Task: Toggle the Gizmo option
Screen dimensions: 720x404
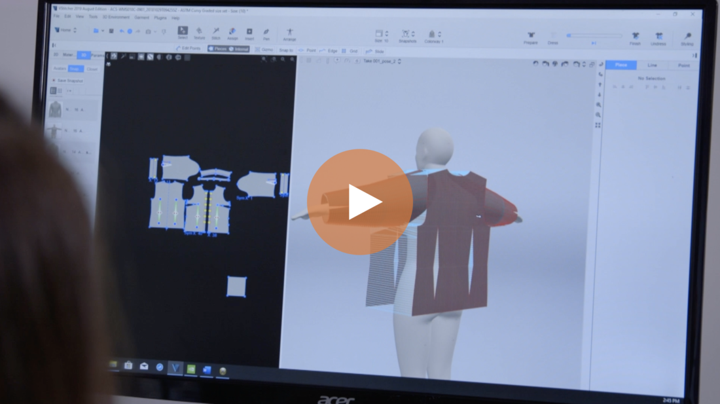Action: coord(264,50)
